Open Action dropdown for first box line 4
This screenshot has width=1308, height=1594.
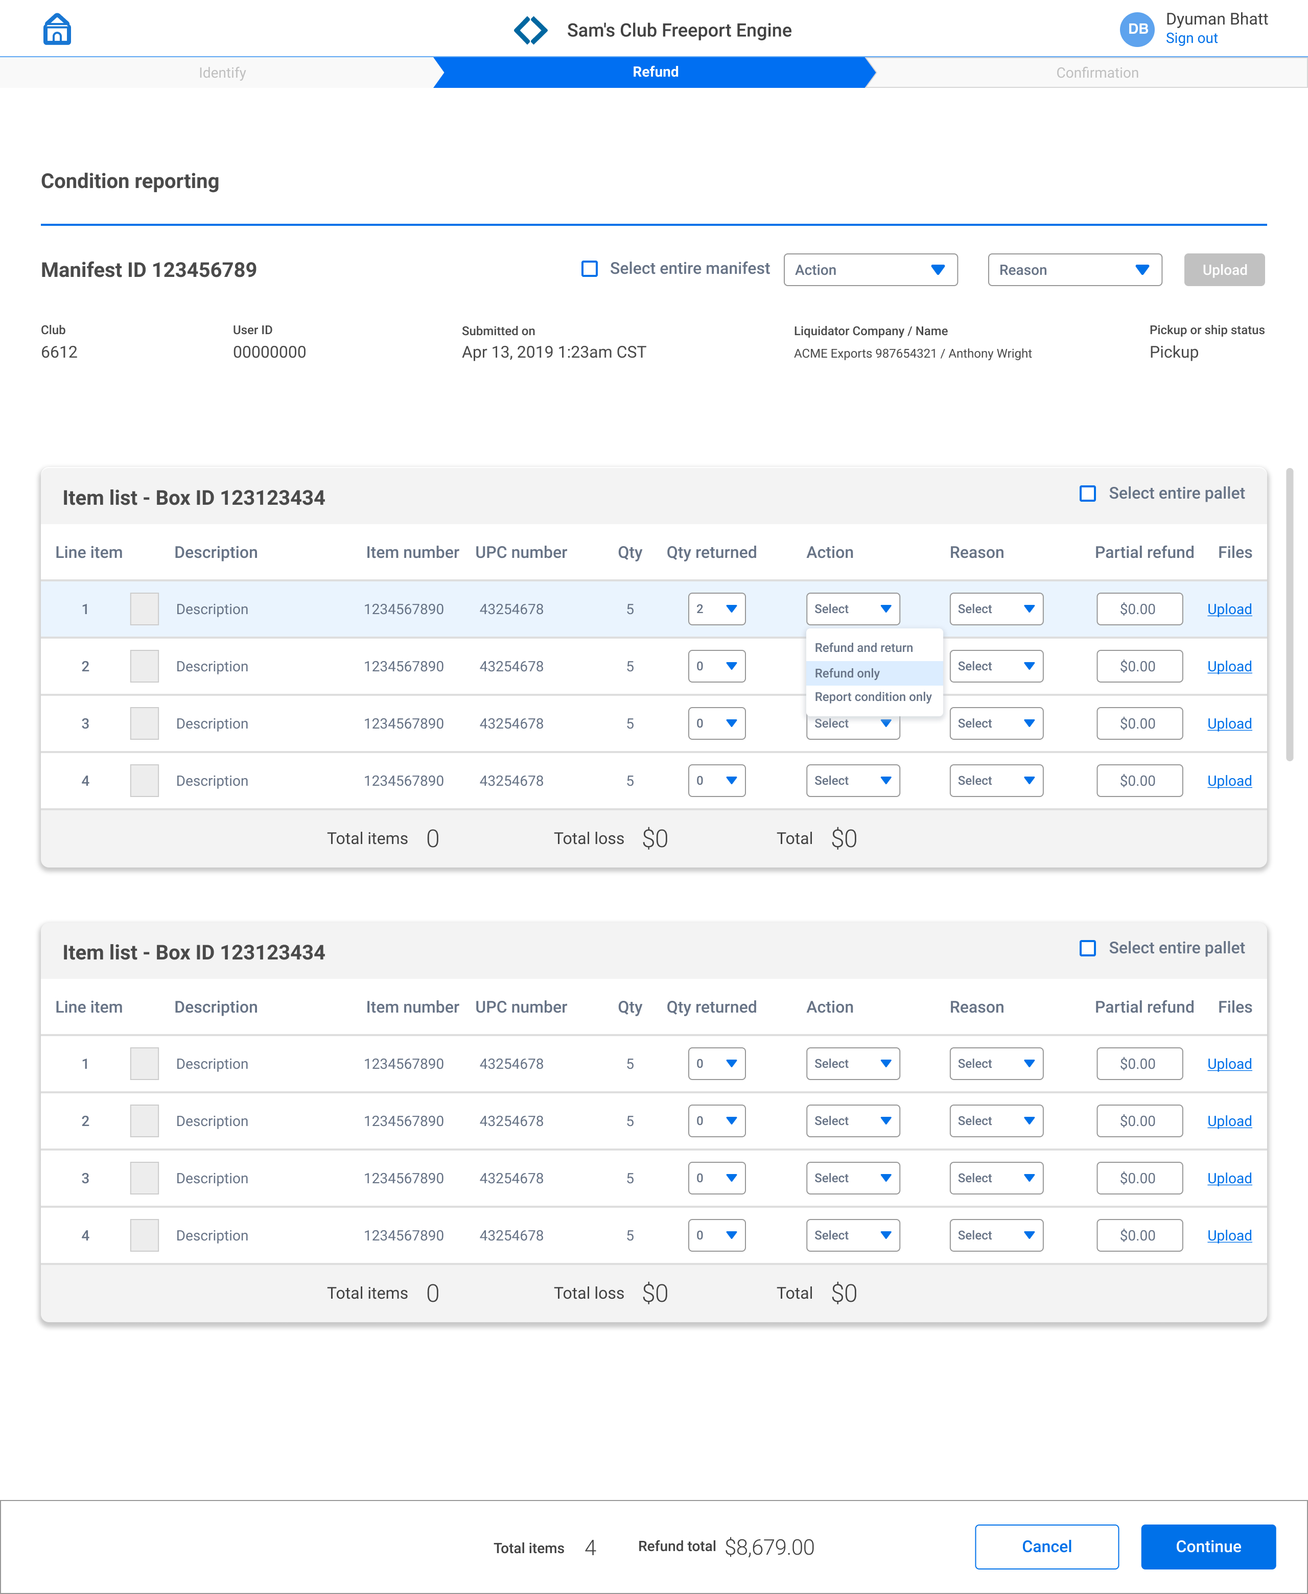point(853,781)
